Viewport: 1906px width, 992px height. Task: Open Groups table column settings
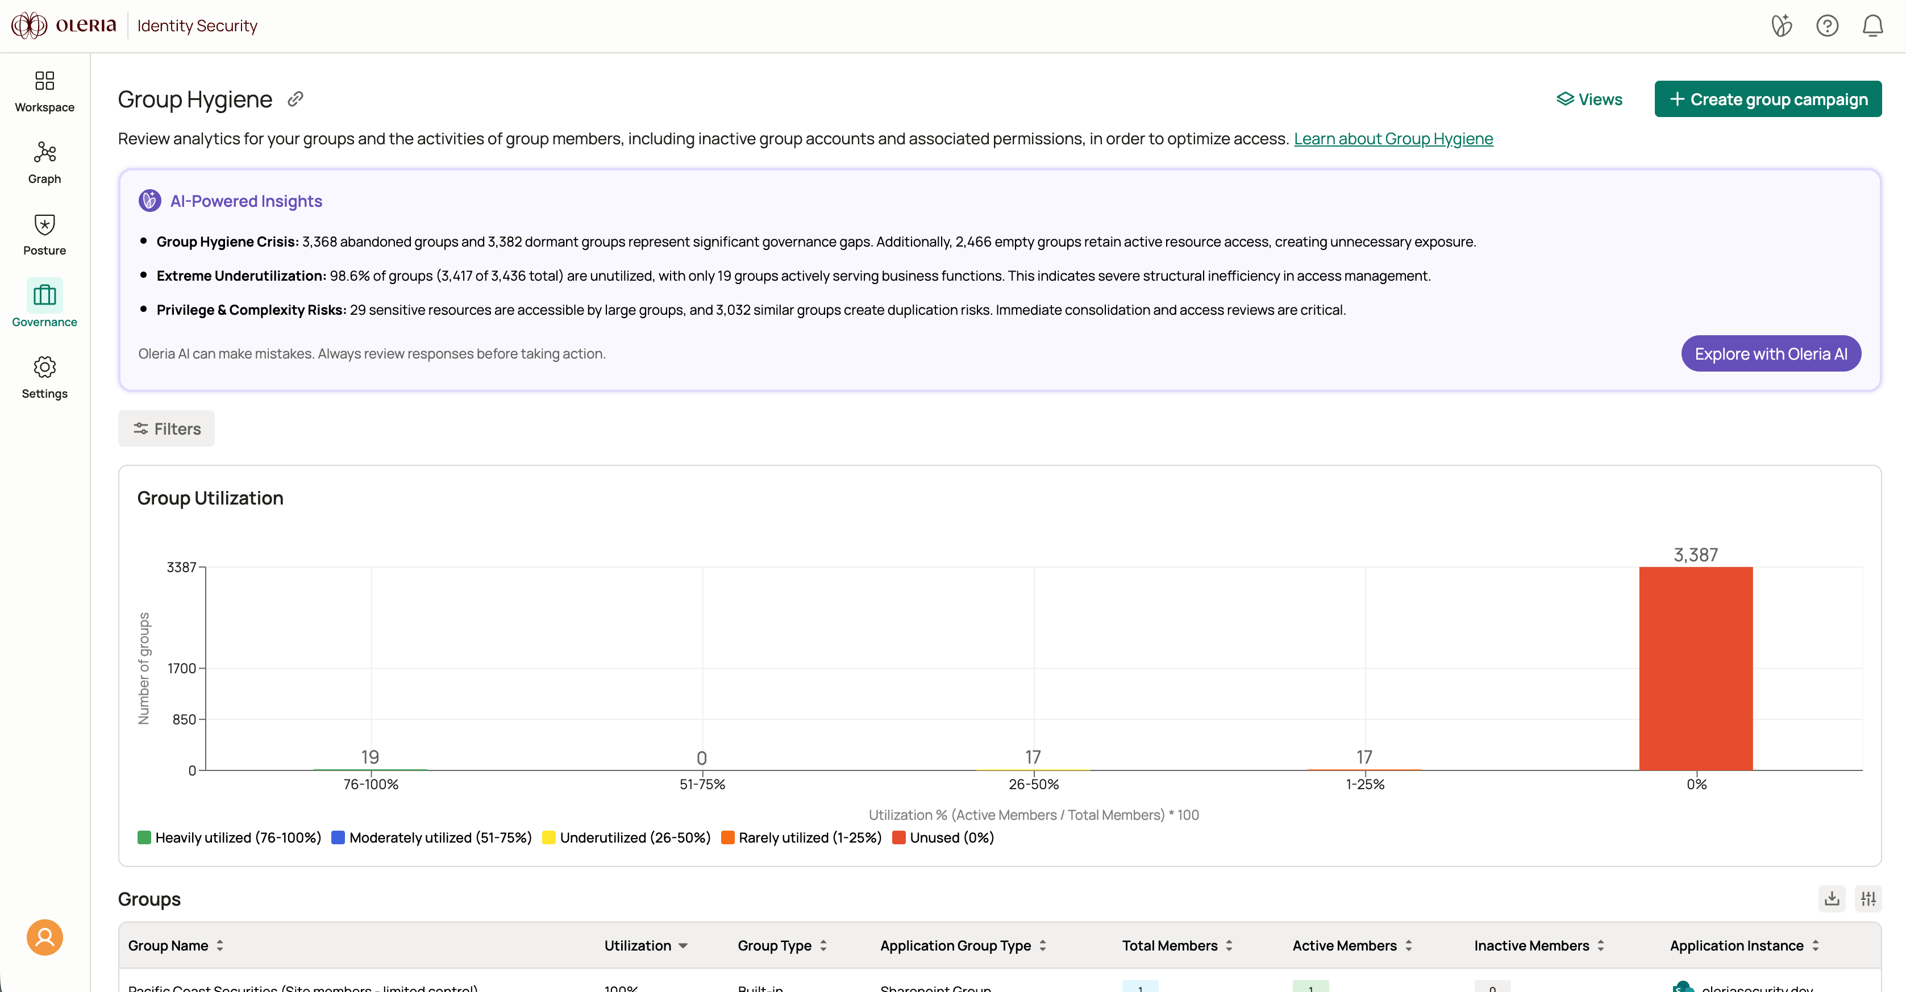1867,898
